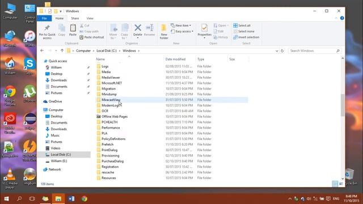Open the New item dropdown
Viewport: 363px width, 204px height.
pos(181,25)
